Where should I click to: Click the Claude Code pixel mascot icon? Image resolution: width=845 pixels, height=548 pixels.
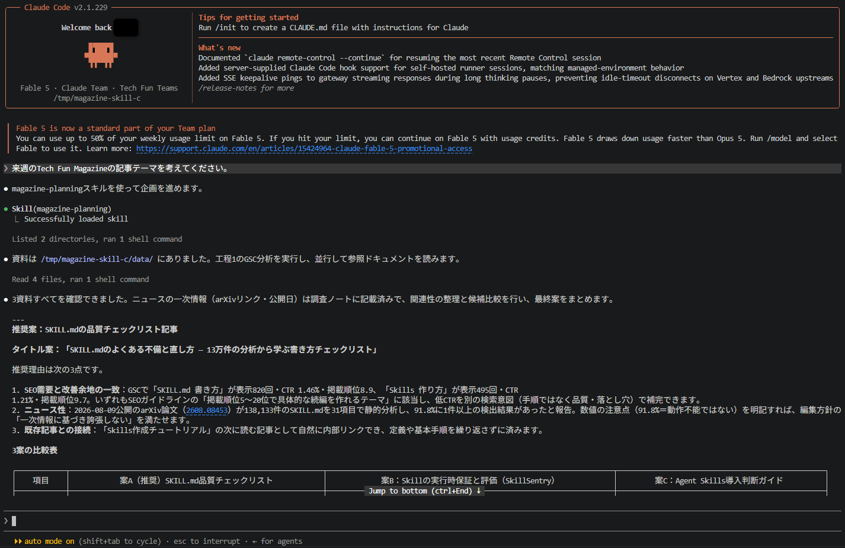click(101, 55)
